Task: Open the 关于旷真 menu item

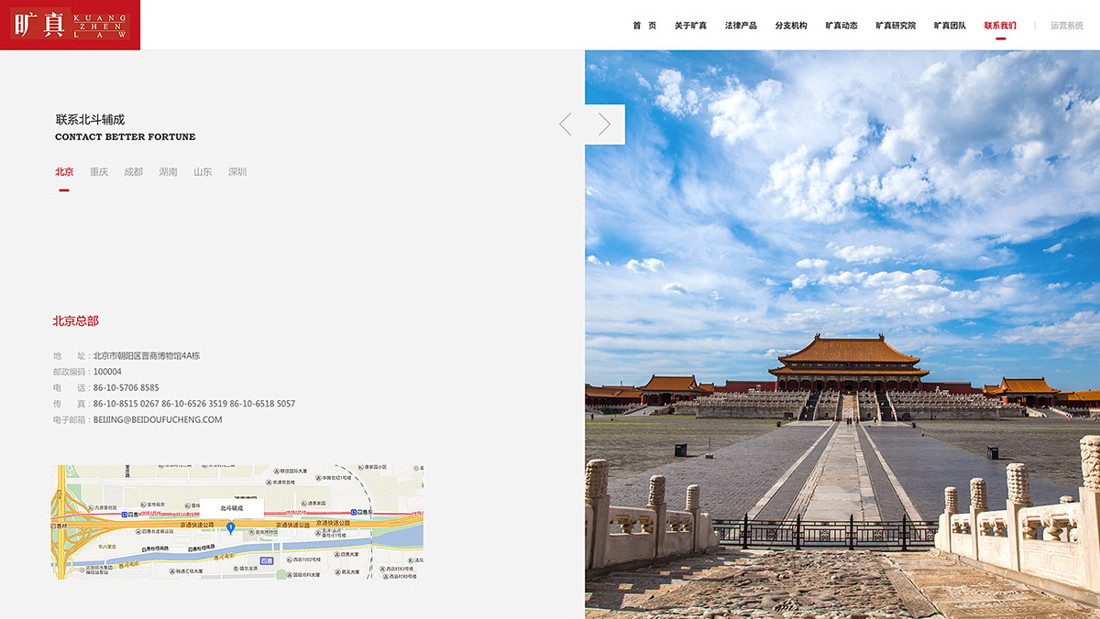Action: coord(690,26)
